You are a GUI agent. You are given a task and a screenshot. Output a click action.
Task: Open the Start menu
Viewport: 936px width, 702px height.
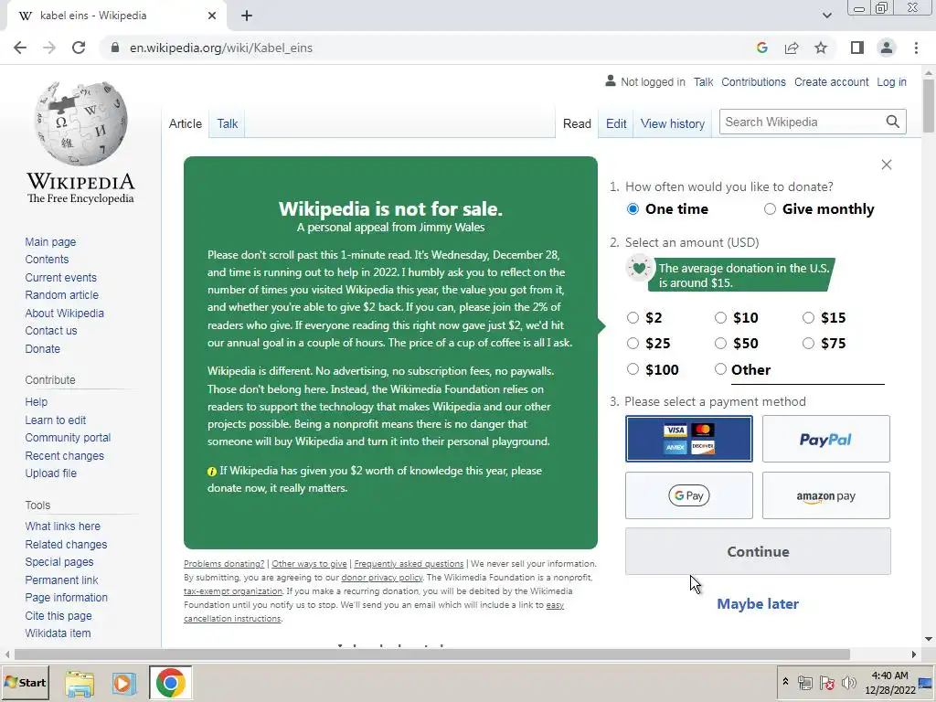click(25, 683)
